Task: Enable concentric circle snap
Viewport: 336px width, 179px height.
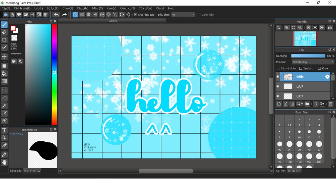Action: pos(108,14)
